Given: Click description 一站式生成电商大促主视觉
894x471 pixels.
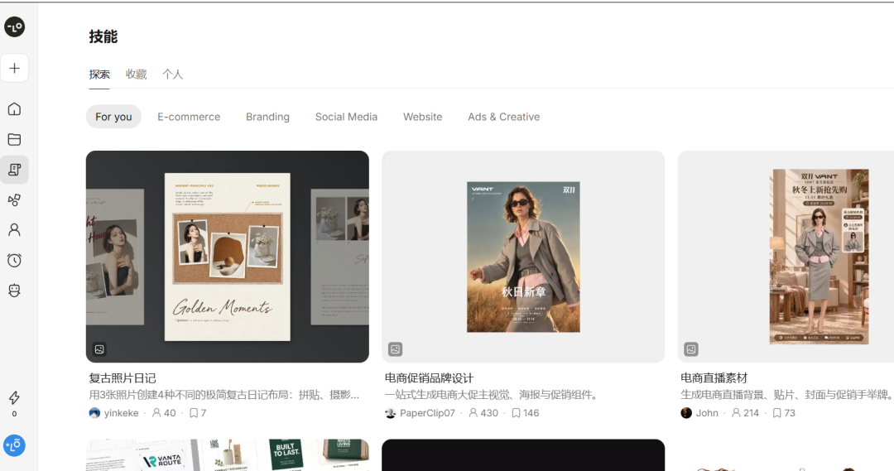Looking at the screenshot, I should (493, 395).
